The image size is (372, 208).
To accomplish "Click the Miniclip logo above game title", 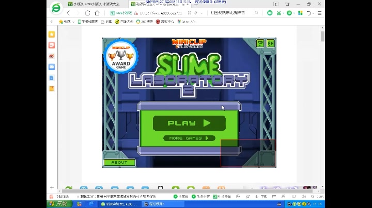I will click(189, 43).
